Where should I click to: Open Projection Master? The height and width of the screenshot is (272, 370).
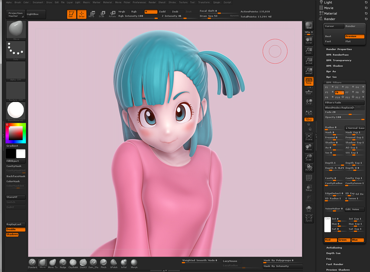tap(16, 14)
